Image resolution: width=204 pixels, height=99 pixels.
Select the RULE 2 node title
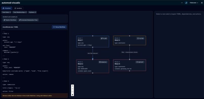[80, 64]
